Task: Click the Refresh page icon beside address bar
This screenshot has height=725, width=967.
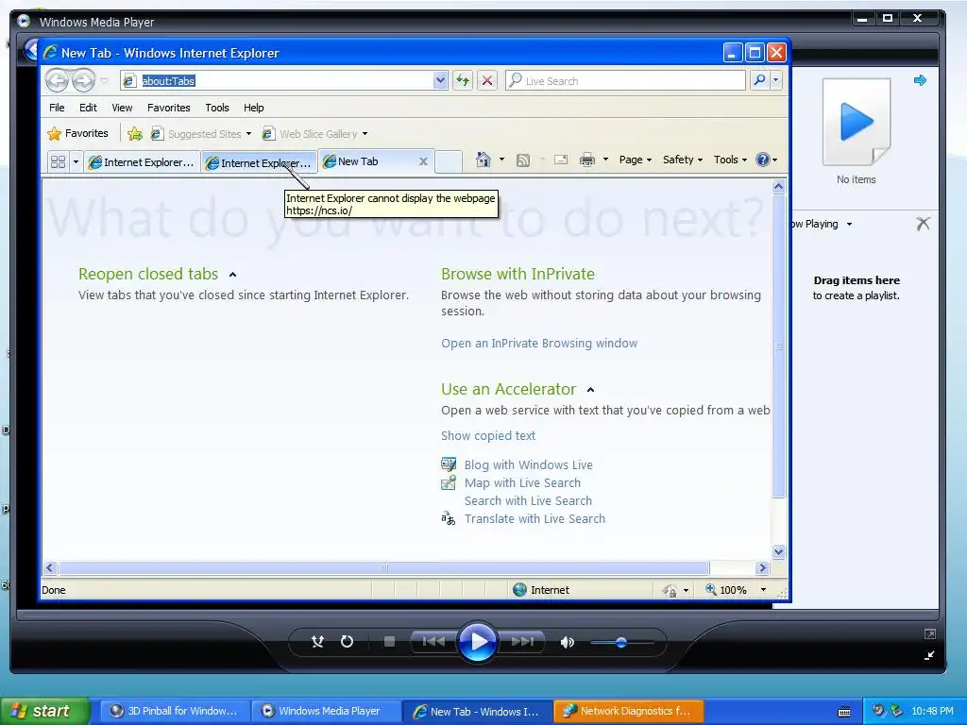Action: [463, 81]
